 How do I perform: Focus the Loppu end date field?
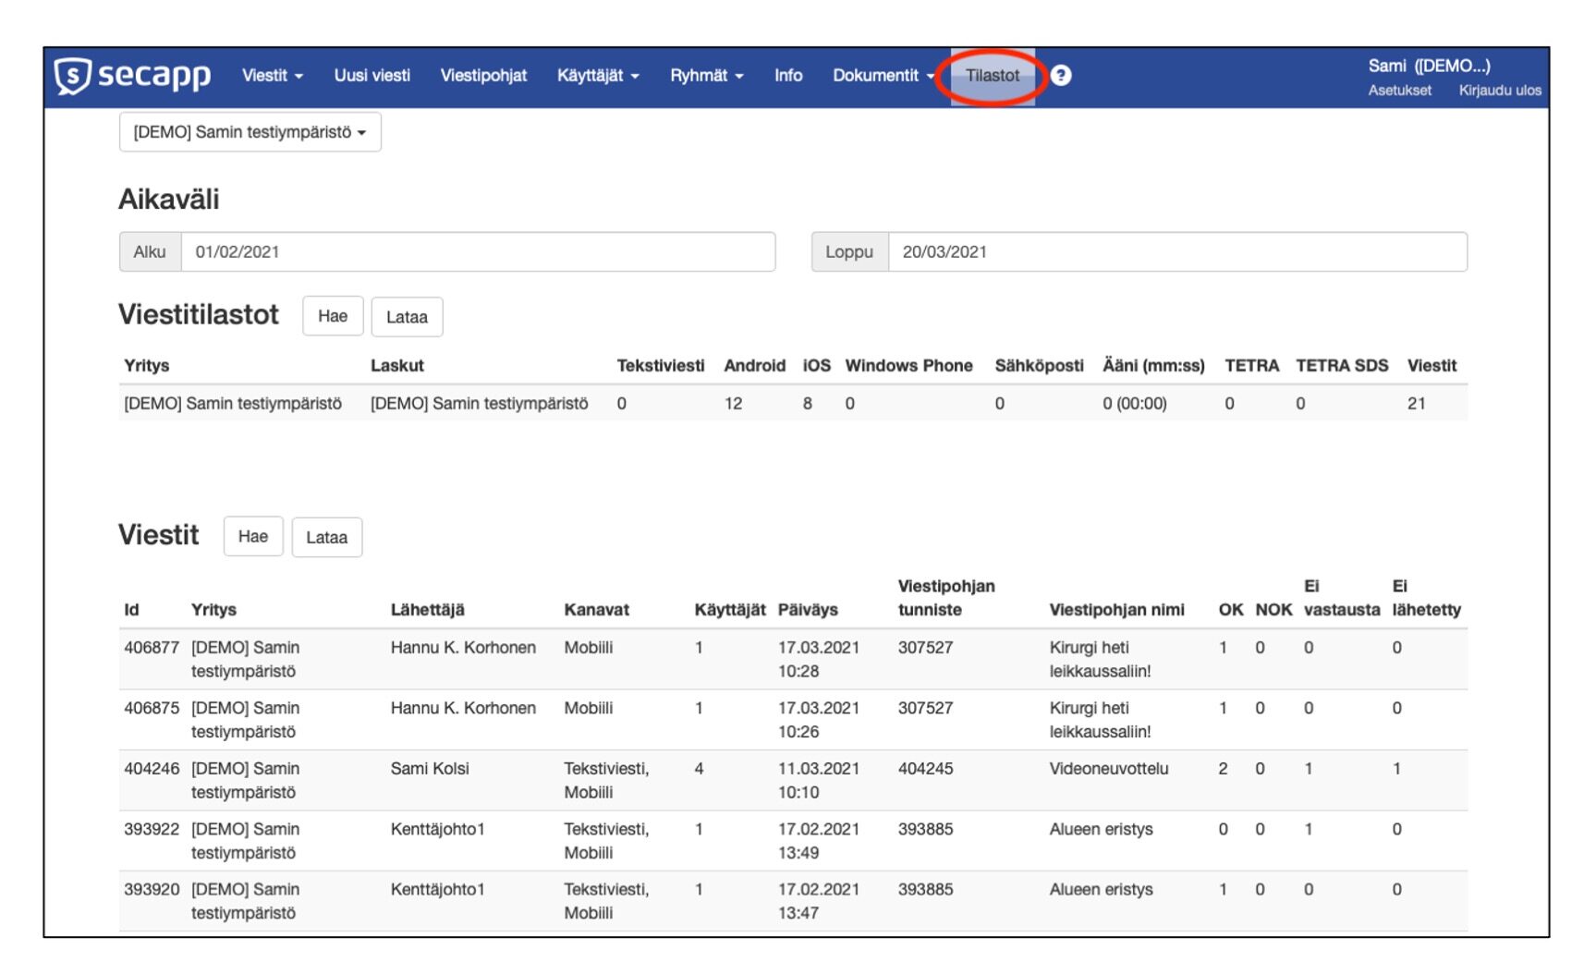(x=1176, y=252)
